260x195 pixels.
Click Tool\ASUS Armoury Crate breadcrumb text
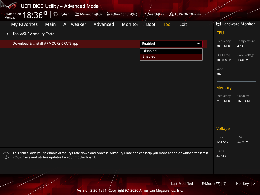(x=33, y=34)
